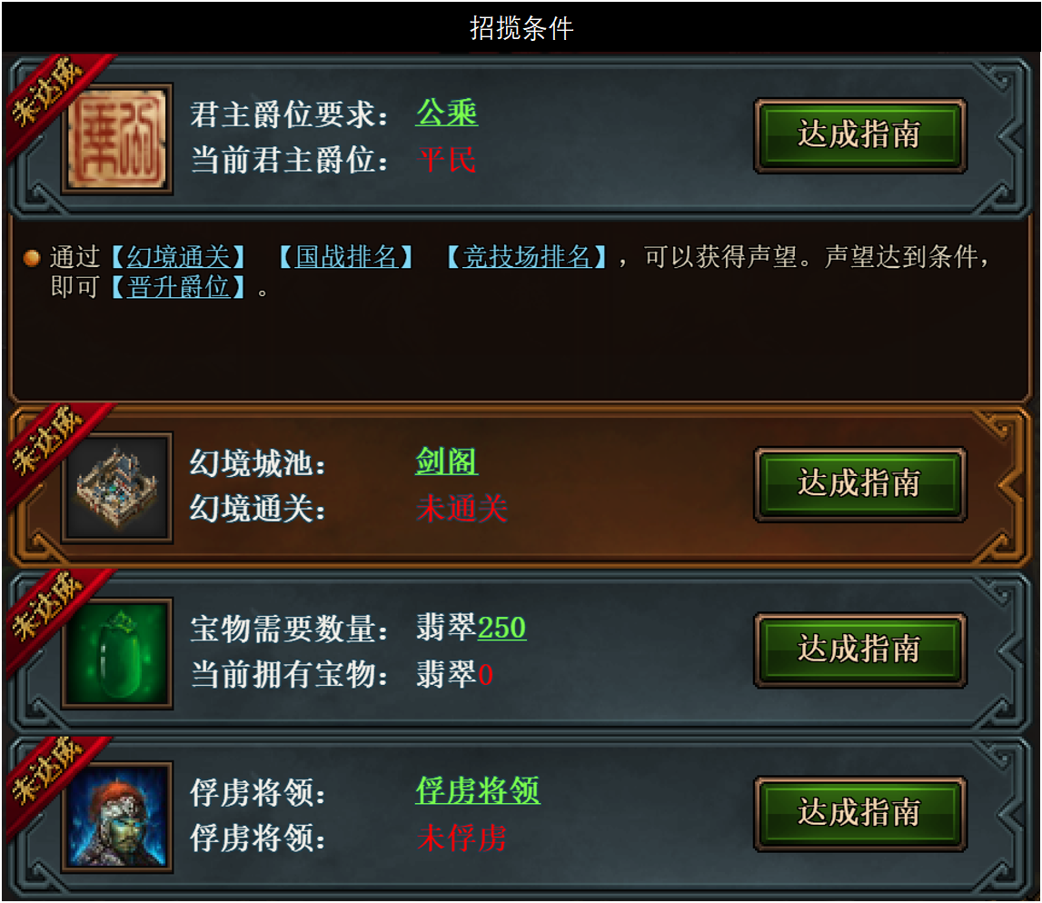
Task: Click the green 250 jade amount link
Action: coord(501,628)
